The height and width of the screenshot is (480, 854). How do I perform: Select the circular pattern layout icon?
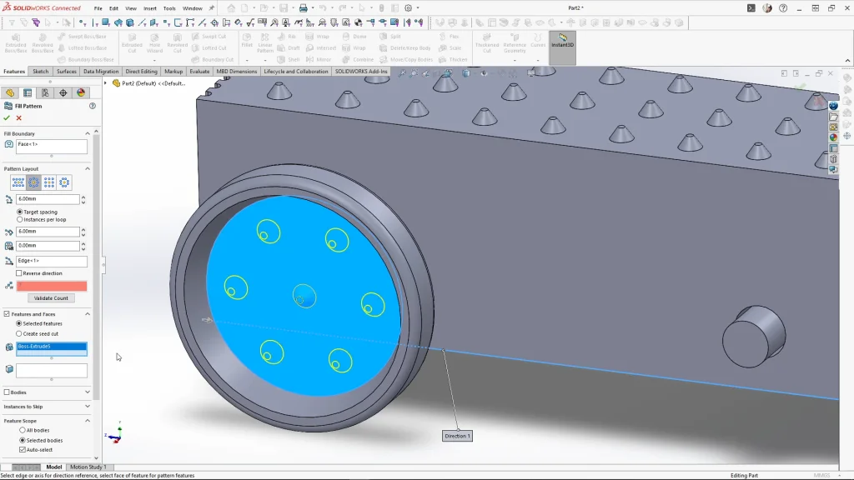tap(34, 182)
